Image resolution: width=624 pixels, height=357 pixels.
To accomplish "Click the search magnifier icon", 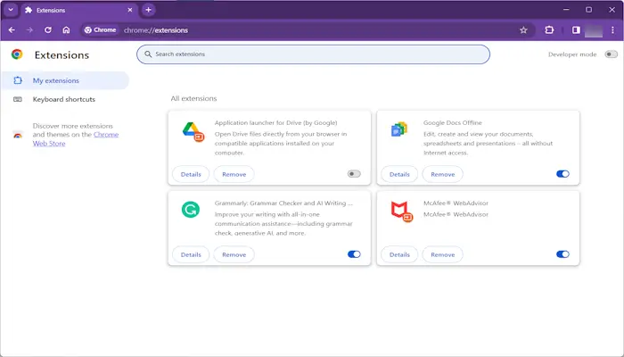I will (x=148, y=54).
